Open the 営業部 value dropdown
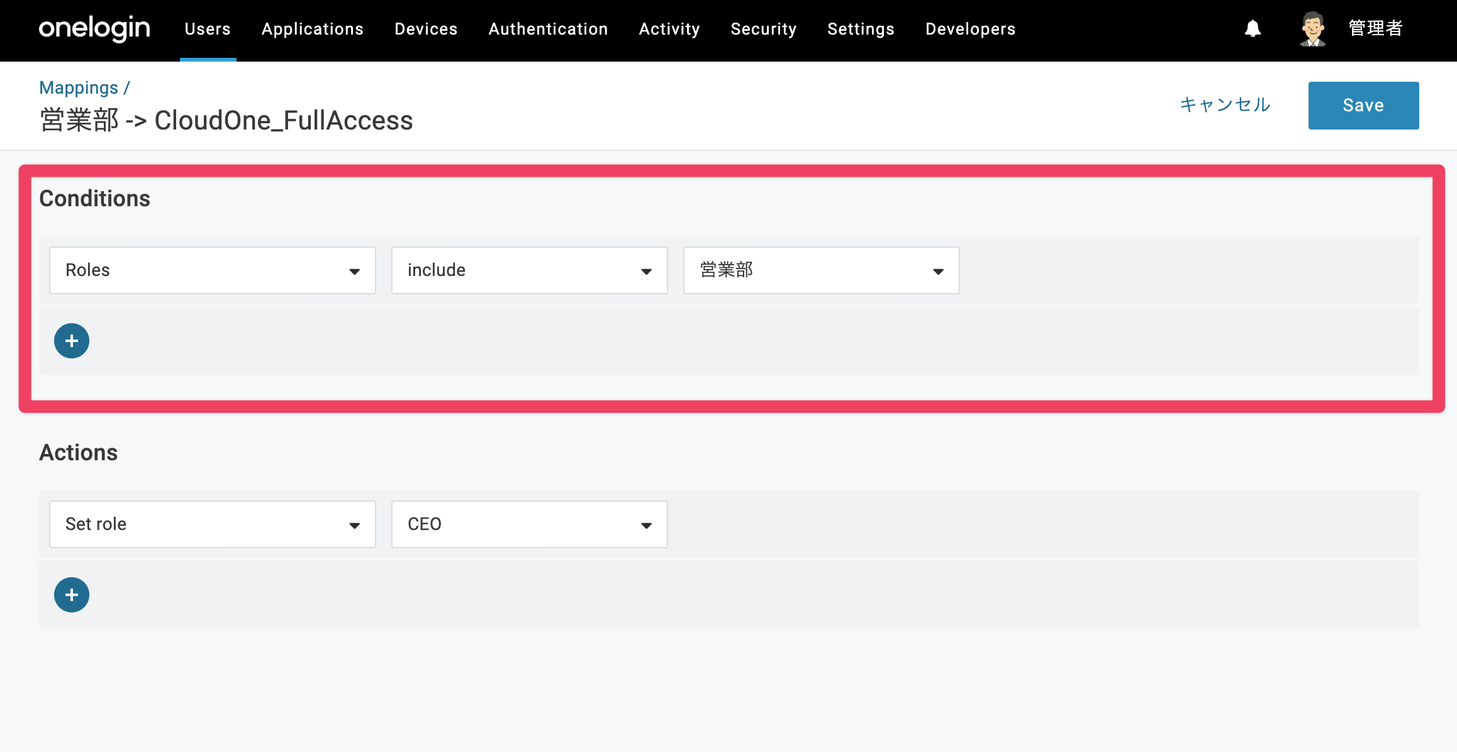 (822, 270)
